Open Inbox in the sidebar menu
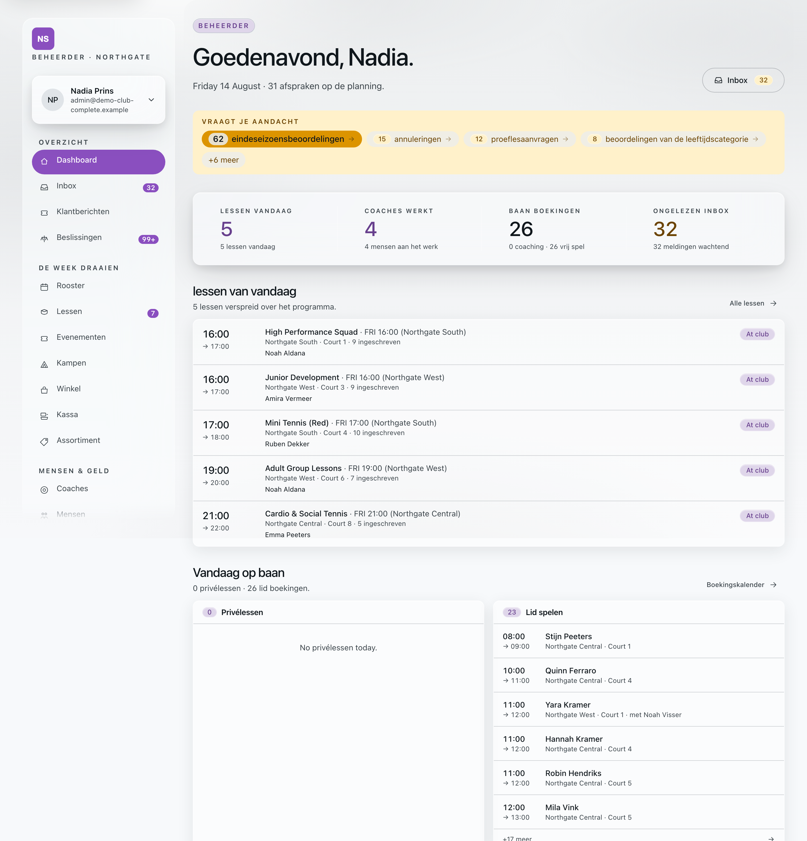The height and width of the screenshot is (841, 807). [x=99, y=188]
